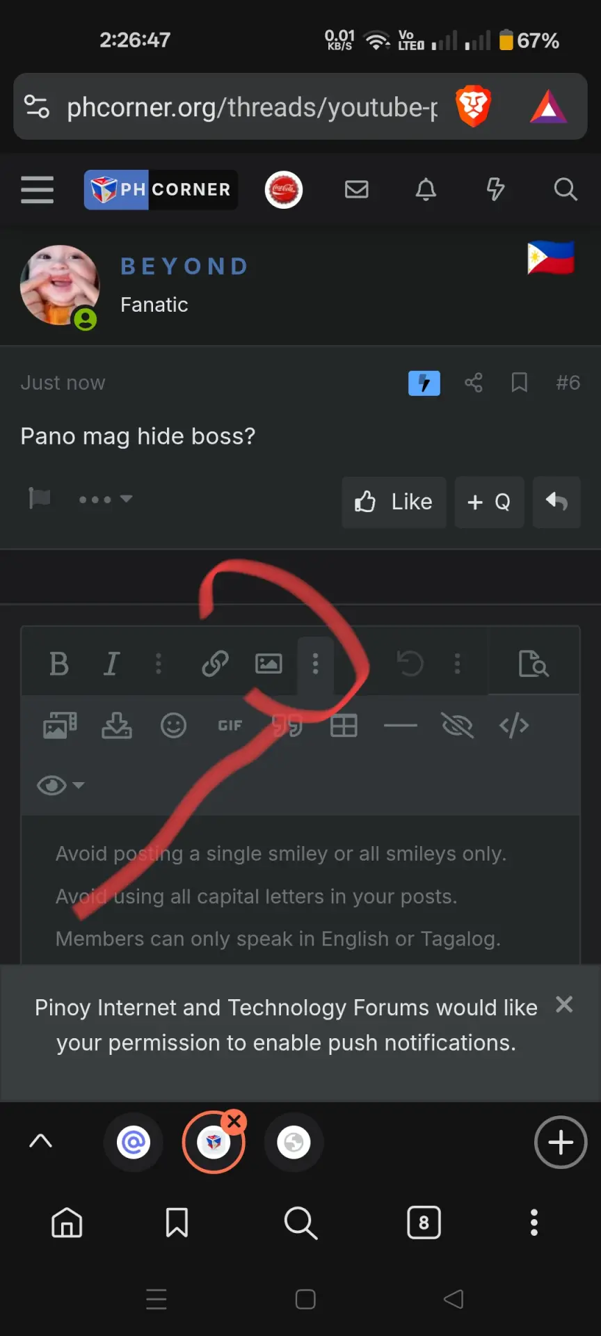Open a new tab with plus button

(x=561, y=1142)
